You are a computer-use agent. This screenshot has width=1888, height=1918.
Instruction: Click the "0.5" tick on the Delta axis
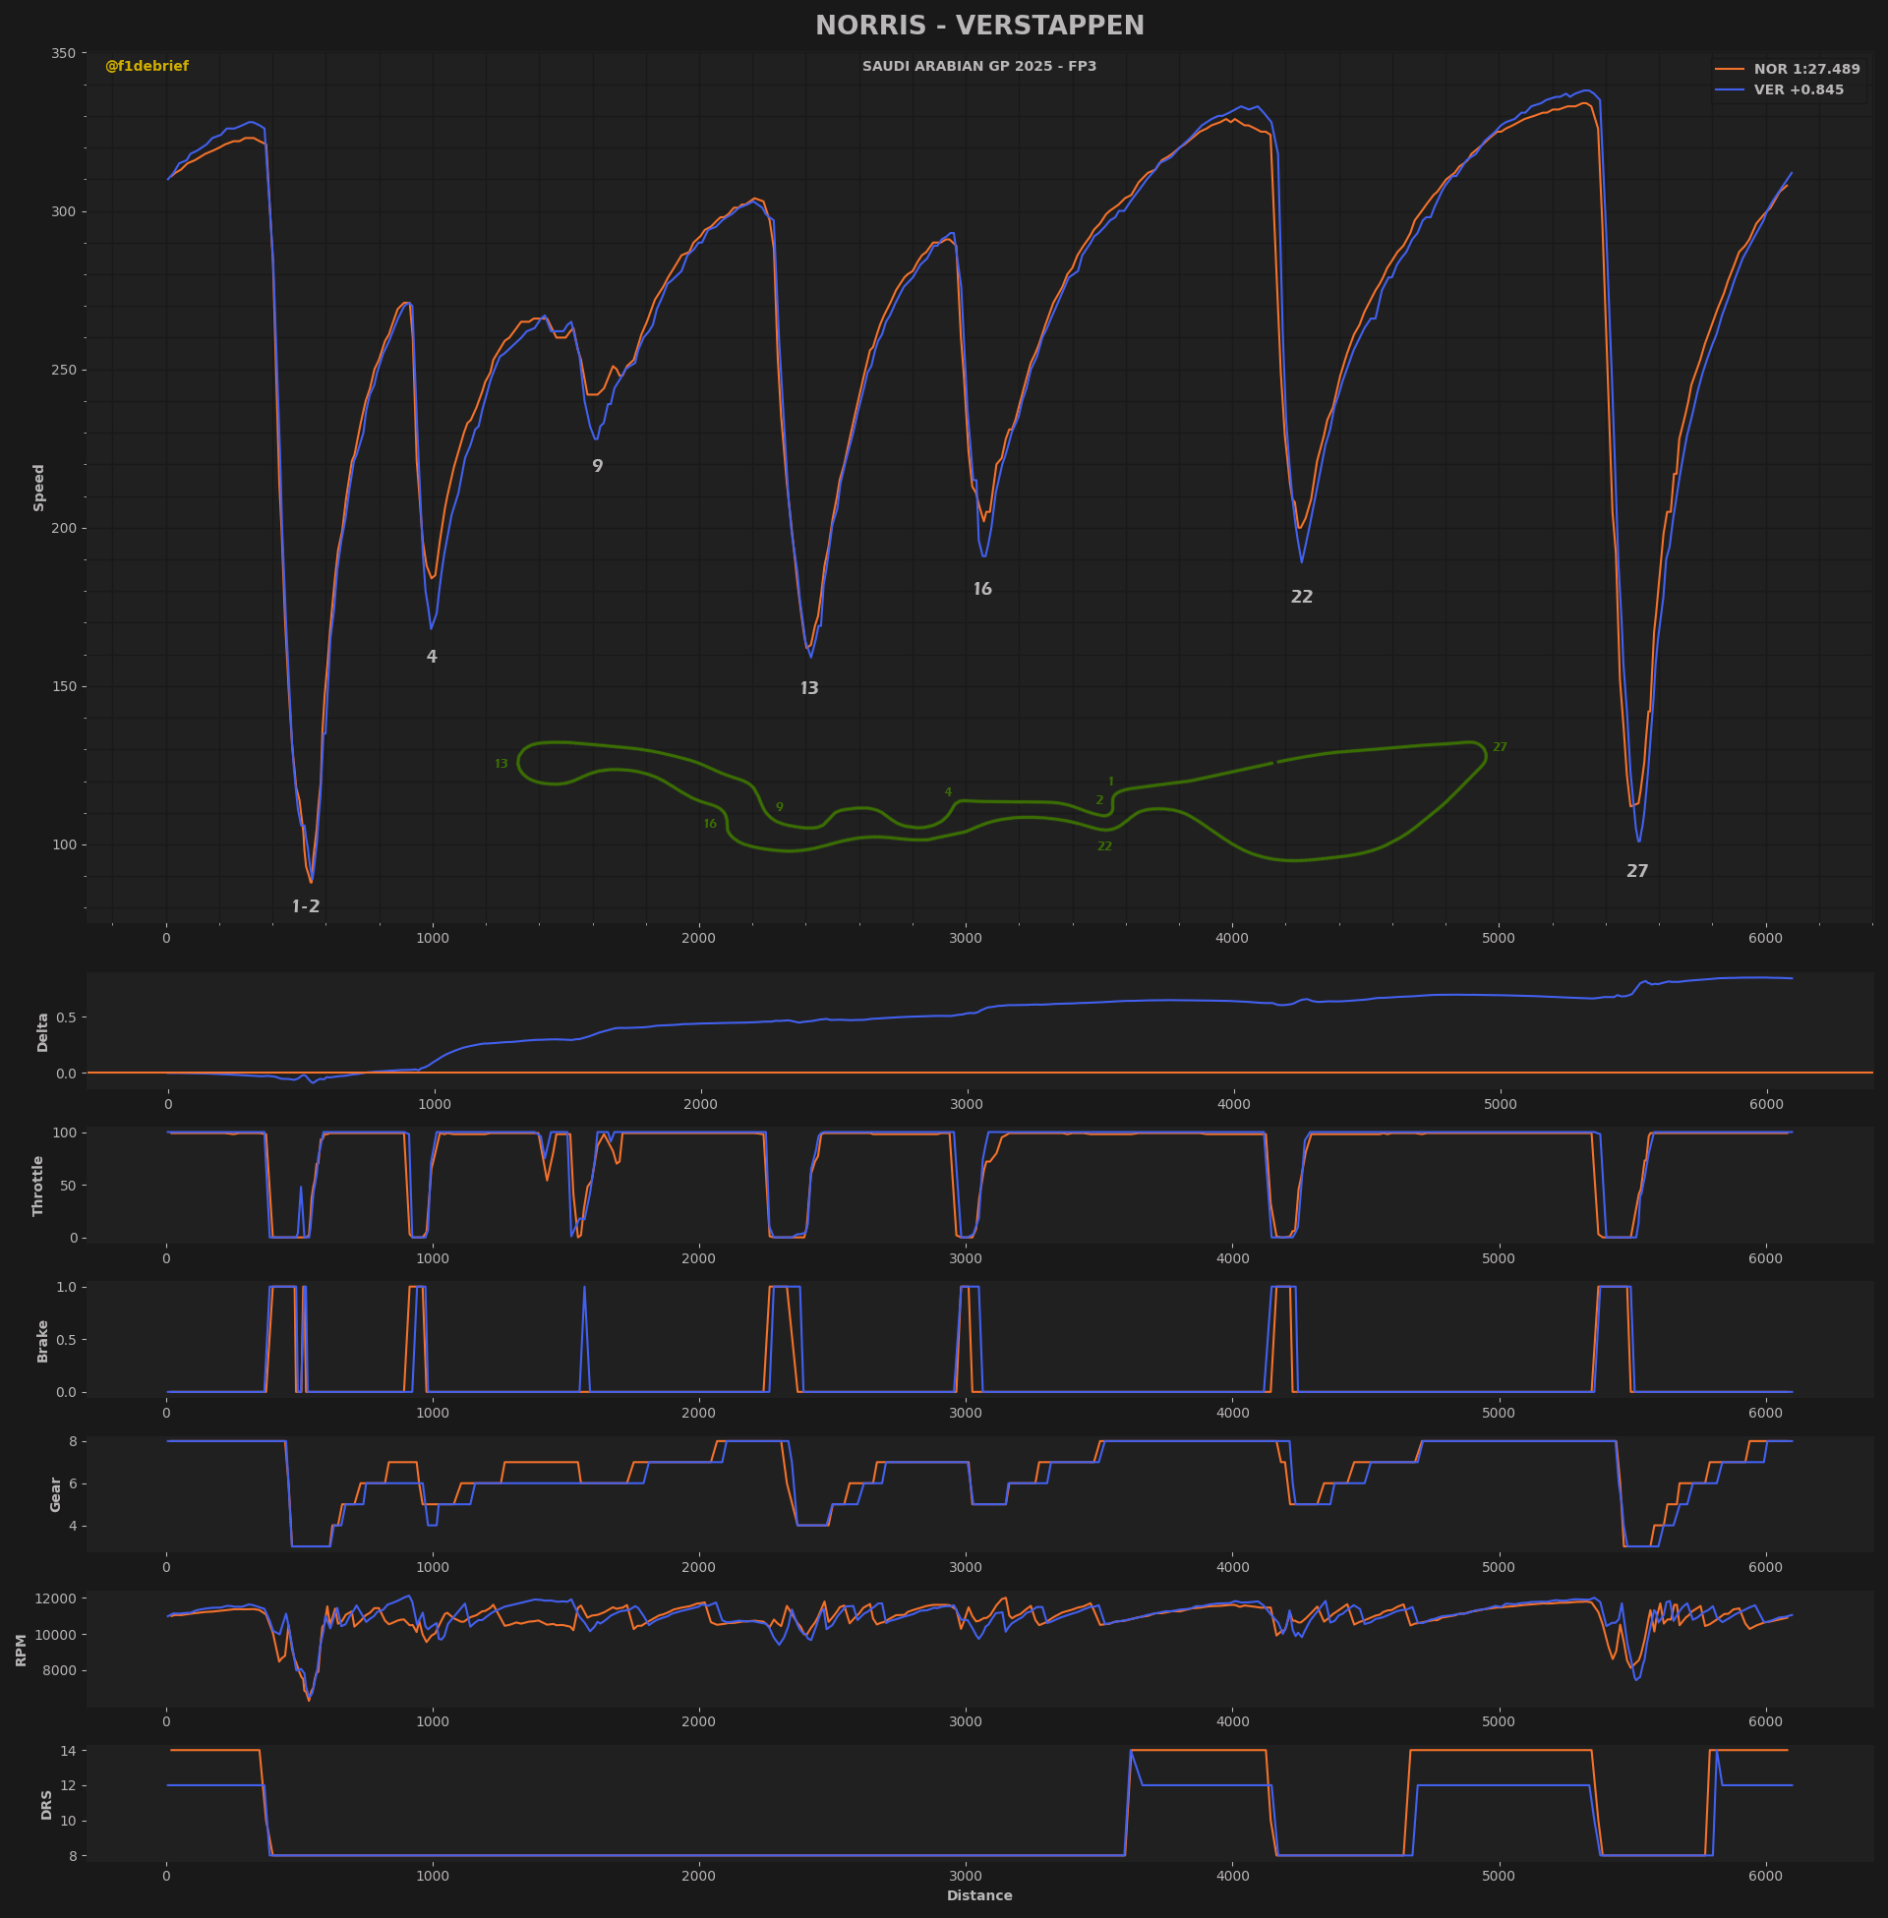67,1017
